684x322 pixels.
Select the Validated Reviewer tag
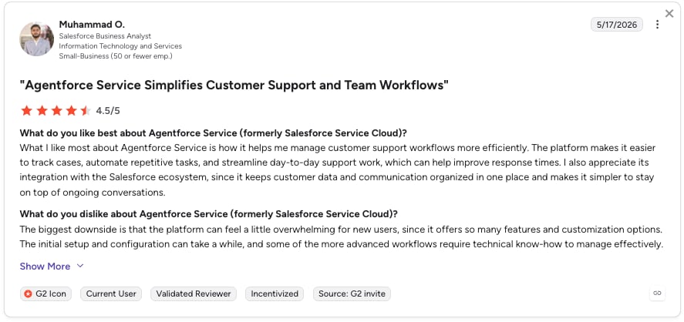(x=194, y=293)
